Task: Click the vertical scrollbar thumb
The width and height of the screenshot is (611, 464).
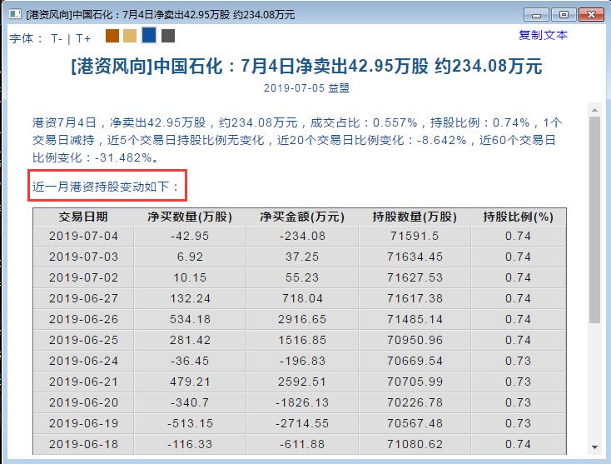Action: point(594,218)
